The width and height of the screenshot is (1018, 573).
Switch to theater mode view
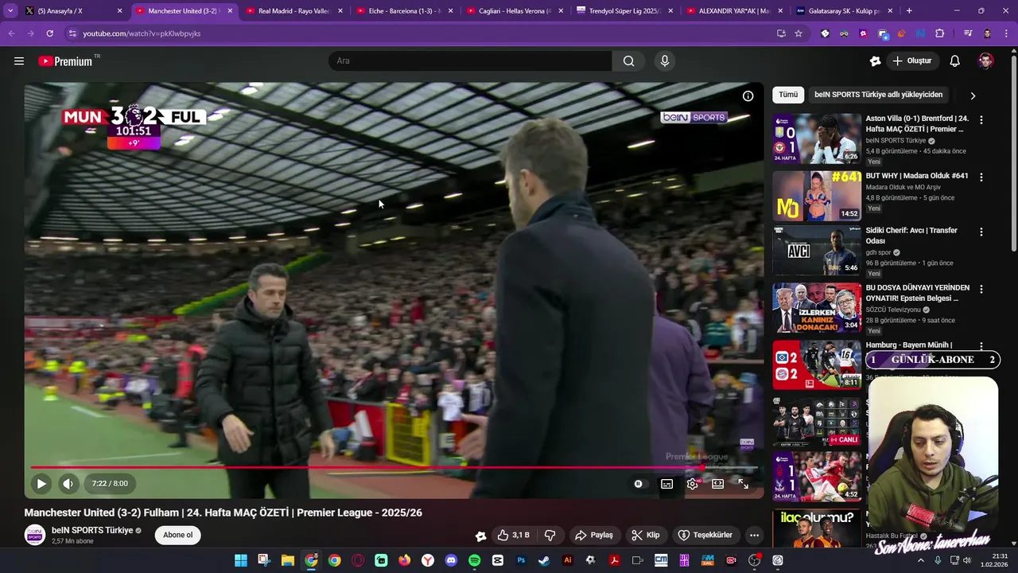[x=717, y=484]
